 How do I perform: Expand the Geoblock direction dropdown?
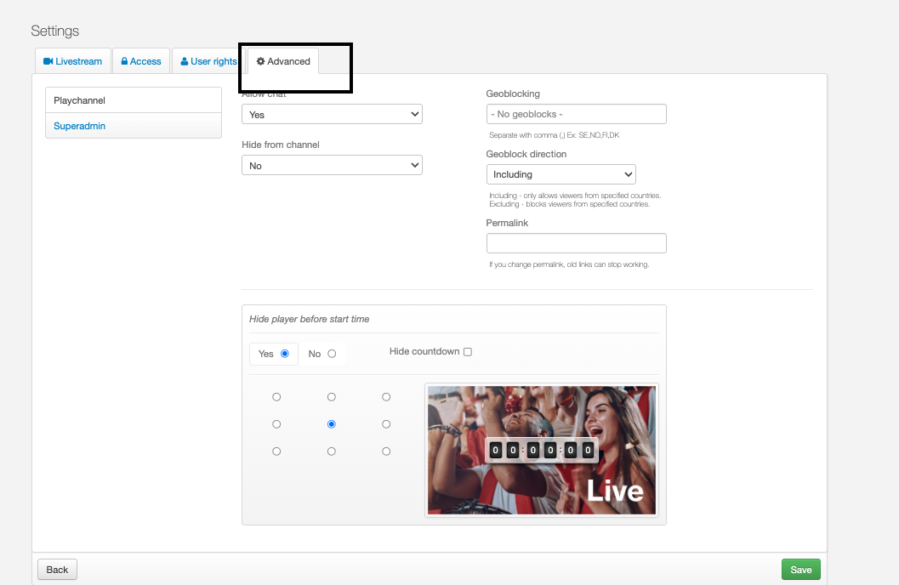pyautogui.click(x=561, y=174)
